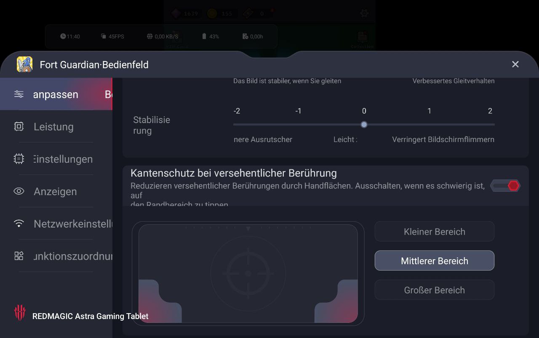Click the -2 label on the Stabilisierung scale

click(x=237, y=111)
